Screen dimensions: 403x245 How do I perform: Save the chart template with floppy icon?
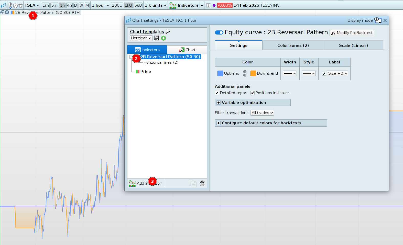(x=157, y=38)
